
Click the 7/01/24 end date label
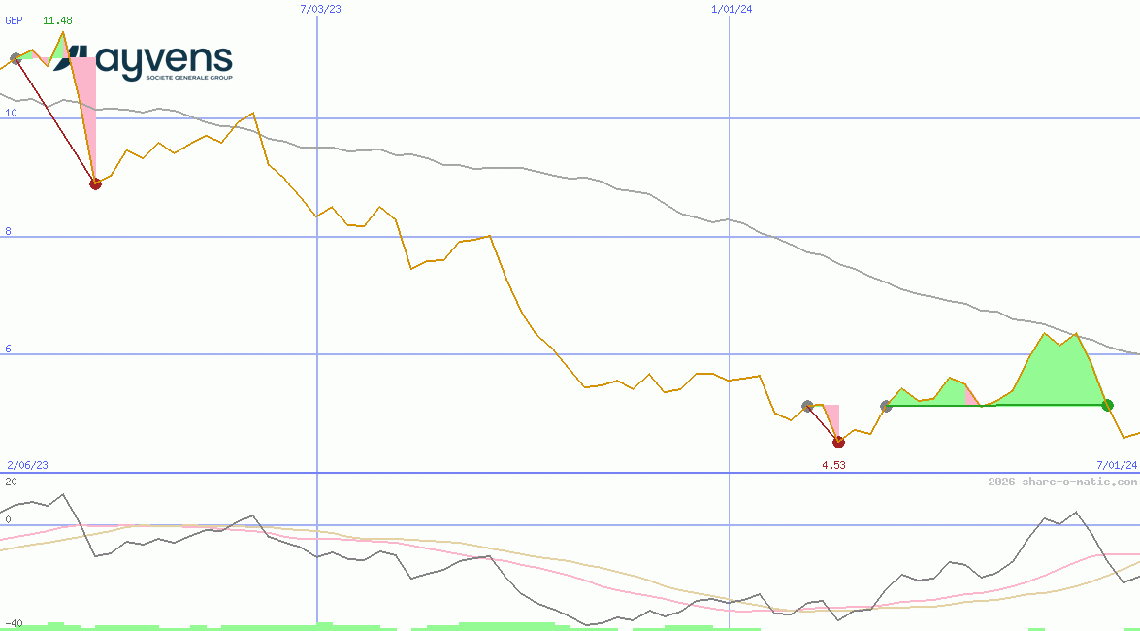[x=1116, y=465]
